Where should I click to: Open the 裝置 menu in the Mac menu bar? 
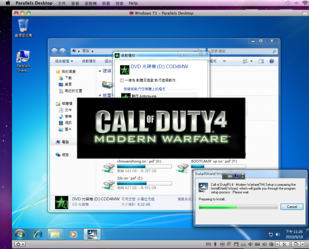click(106, 3)
